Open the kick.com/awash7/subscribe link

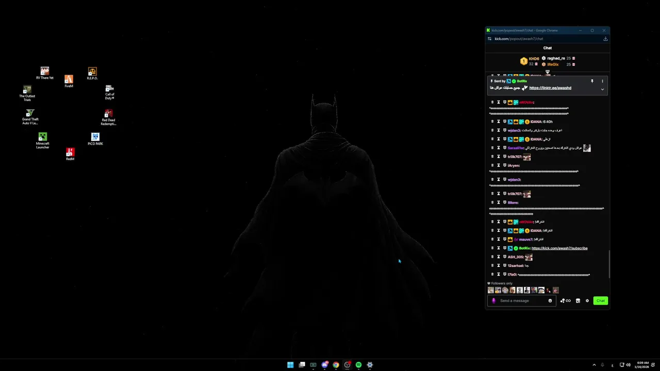559,248
